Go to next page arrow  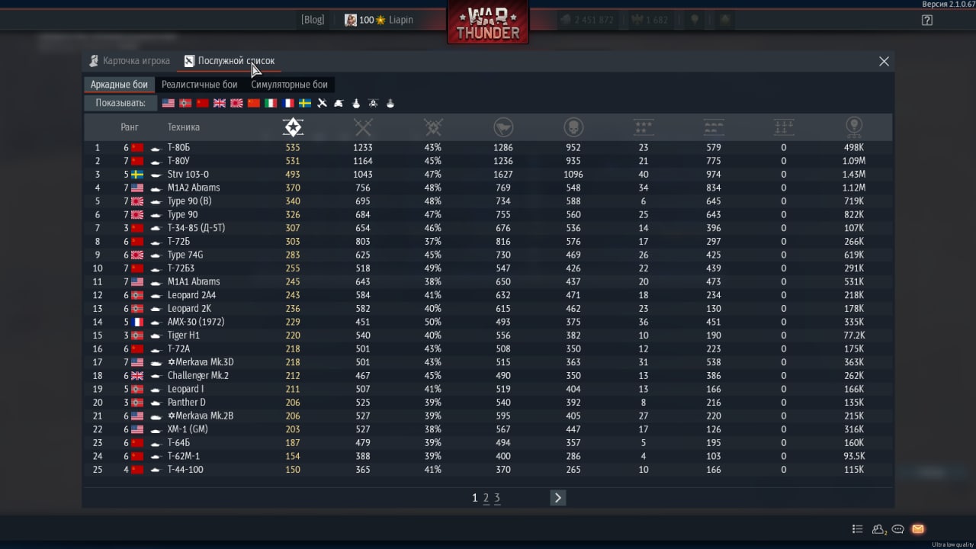558,498
